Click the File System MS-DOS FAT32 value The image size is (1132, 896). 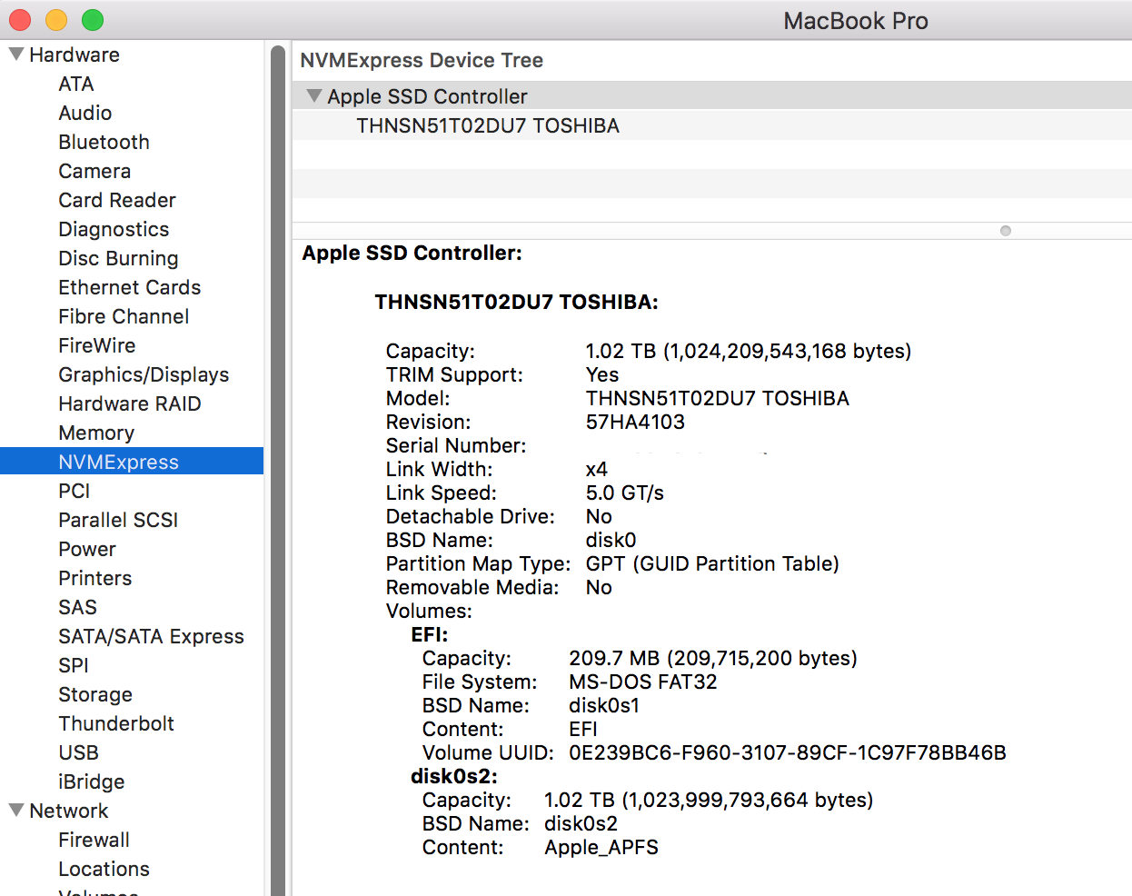point(643,682)
